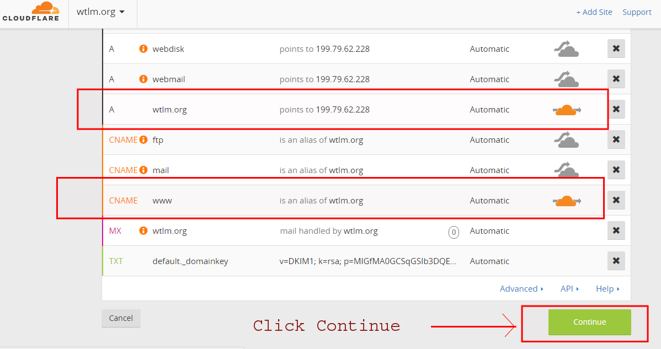Edit IP value of wtlm.org A record

[x=324, y=110]
